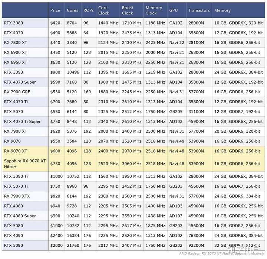Viewport: 267px width, 259px height.
Task: Click the 12 GB, GDDR7, 192-bit memory cell
Action: click(237, 111)
